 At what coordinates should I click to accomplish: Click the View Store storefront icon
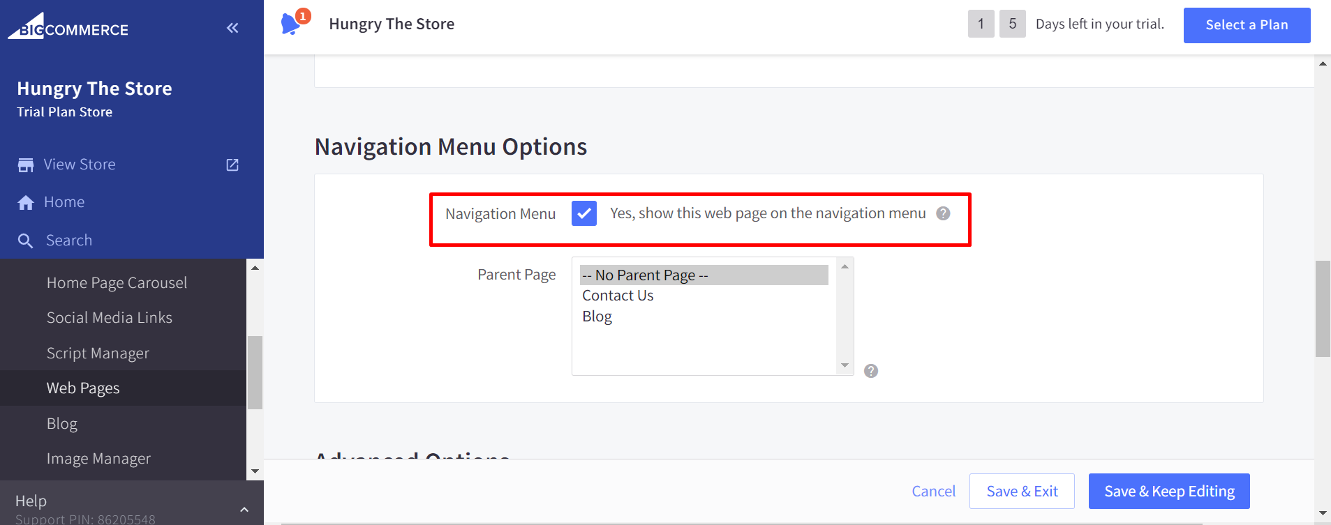(x=26, y=165)
